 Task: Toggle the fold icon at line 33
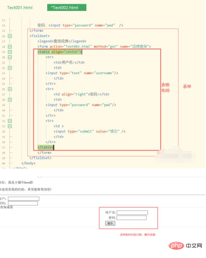(10, 126)
